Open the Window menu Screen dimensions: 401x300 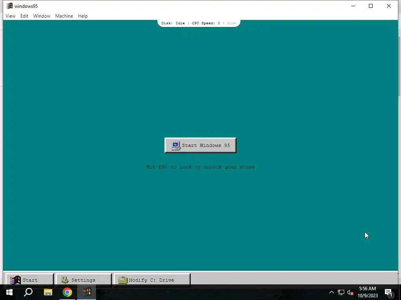pyautogui.click(x=42, y=16)
